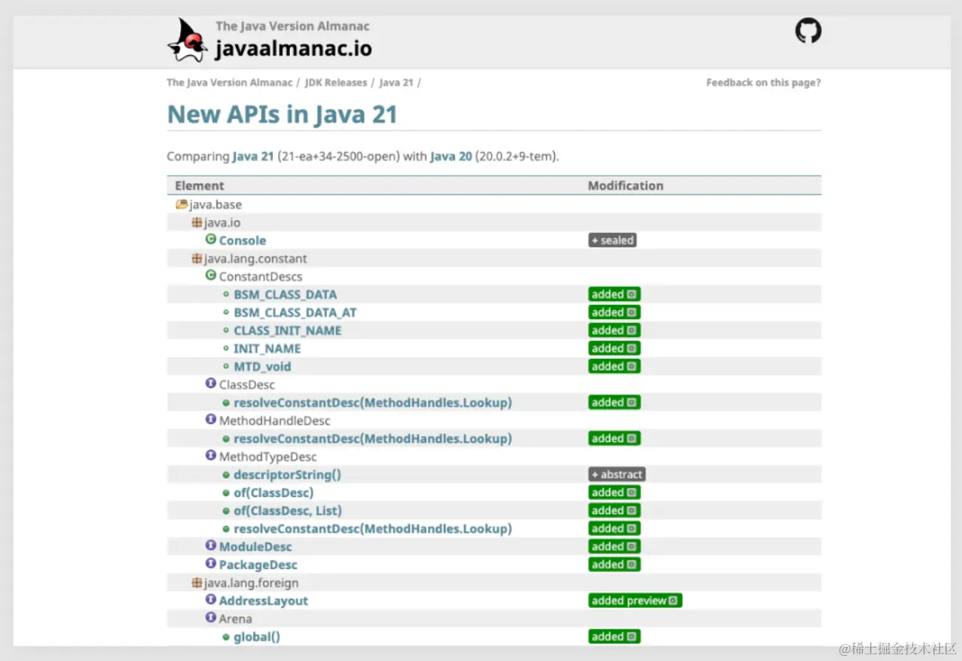This screenshot has height=661, width=962.
Task: Select the MethodTypeDesc row text
Action: tap(268, 457)
